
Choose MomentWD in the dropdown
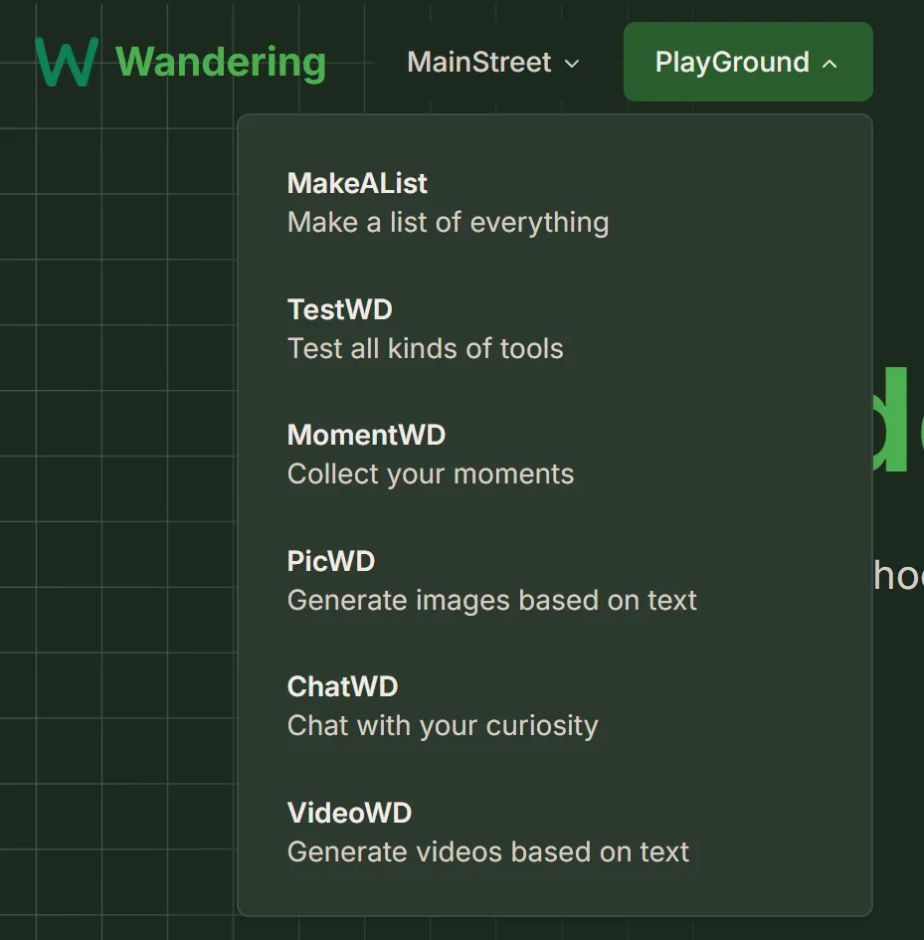366,435
